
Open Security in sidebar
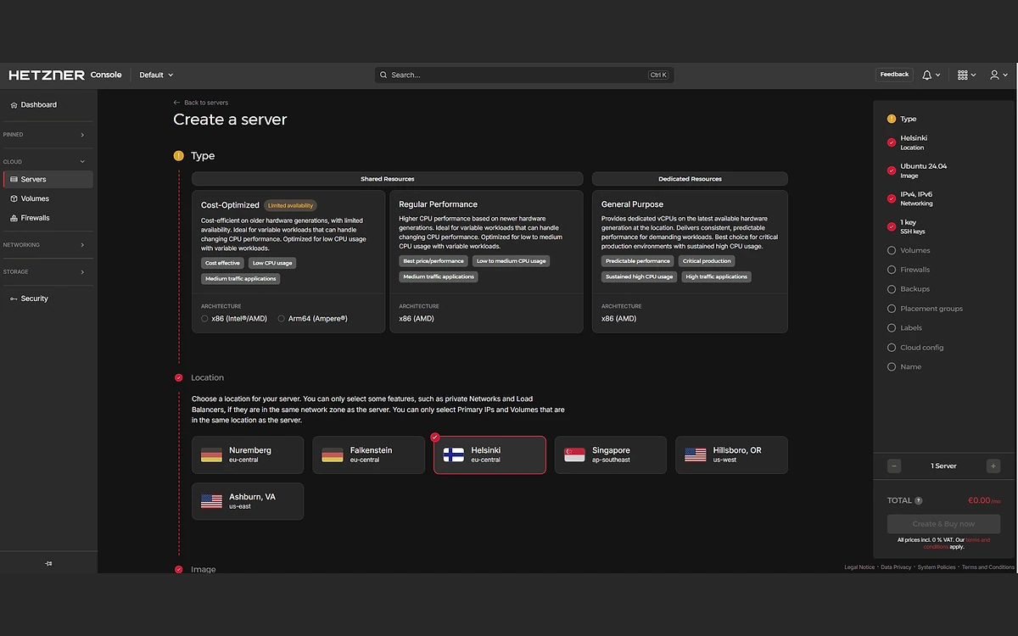pyautogui.click(x=48, y=298)
